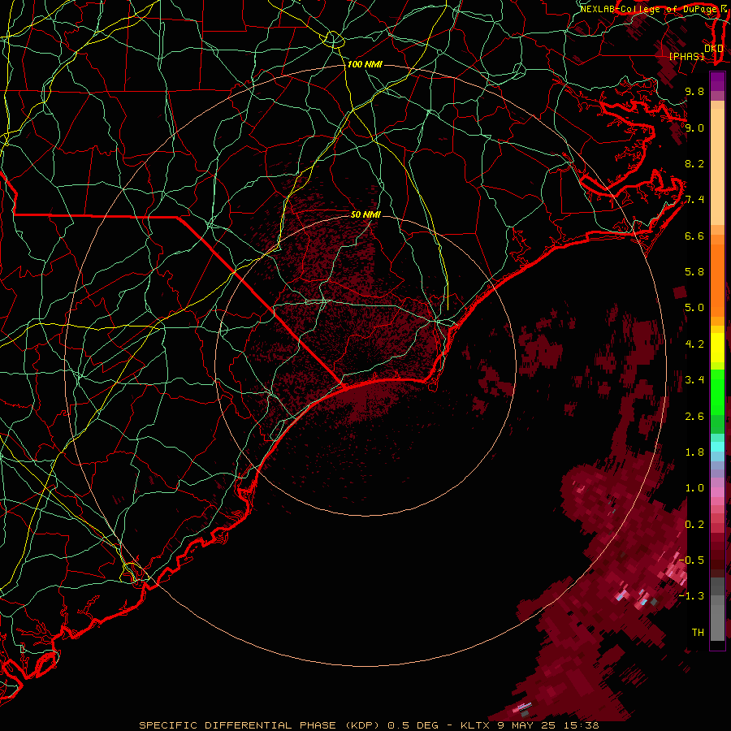Click the -0.5 value on the color scale

pos(691,560)
